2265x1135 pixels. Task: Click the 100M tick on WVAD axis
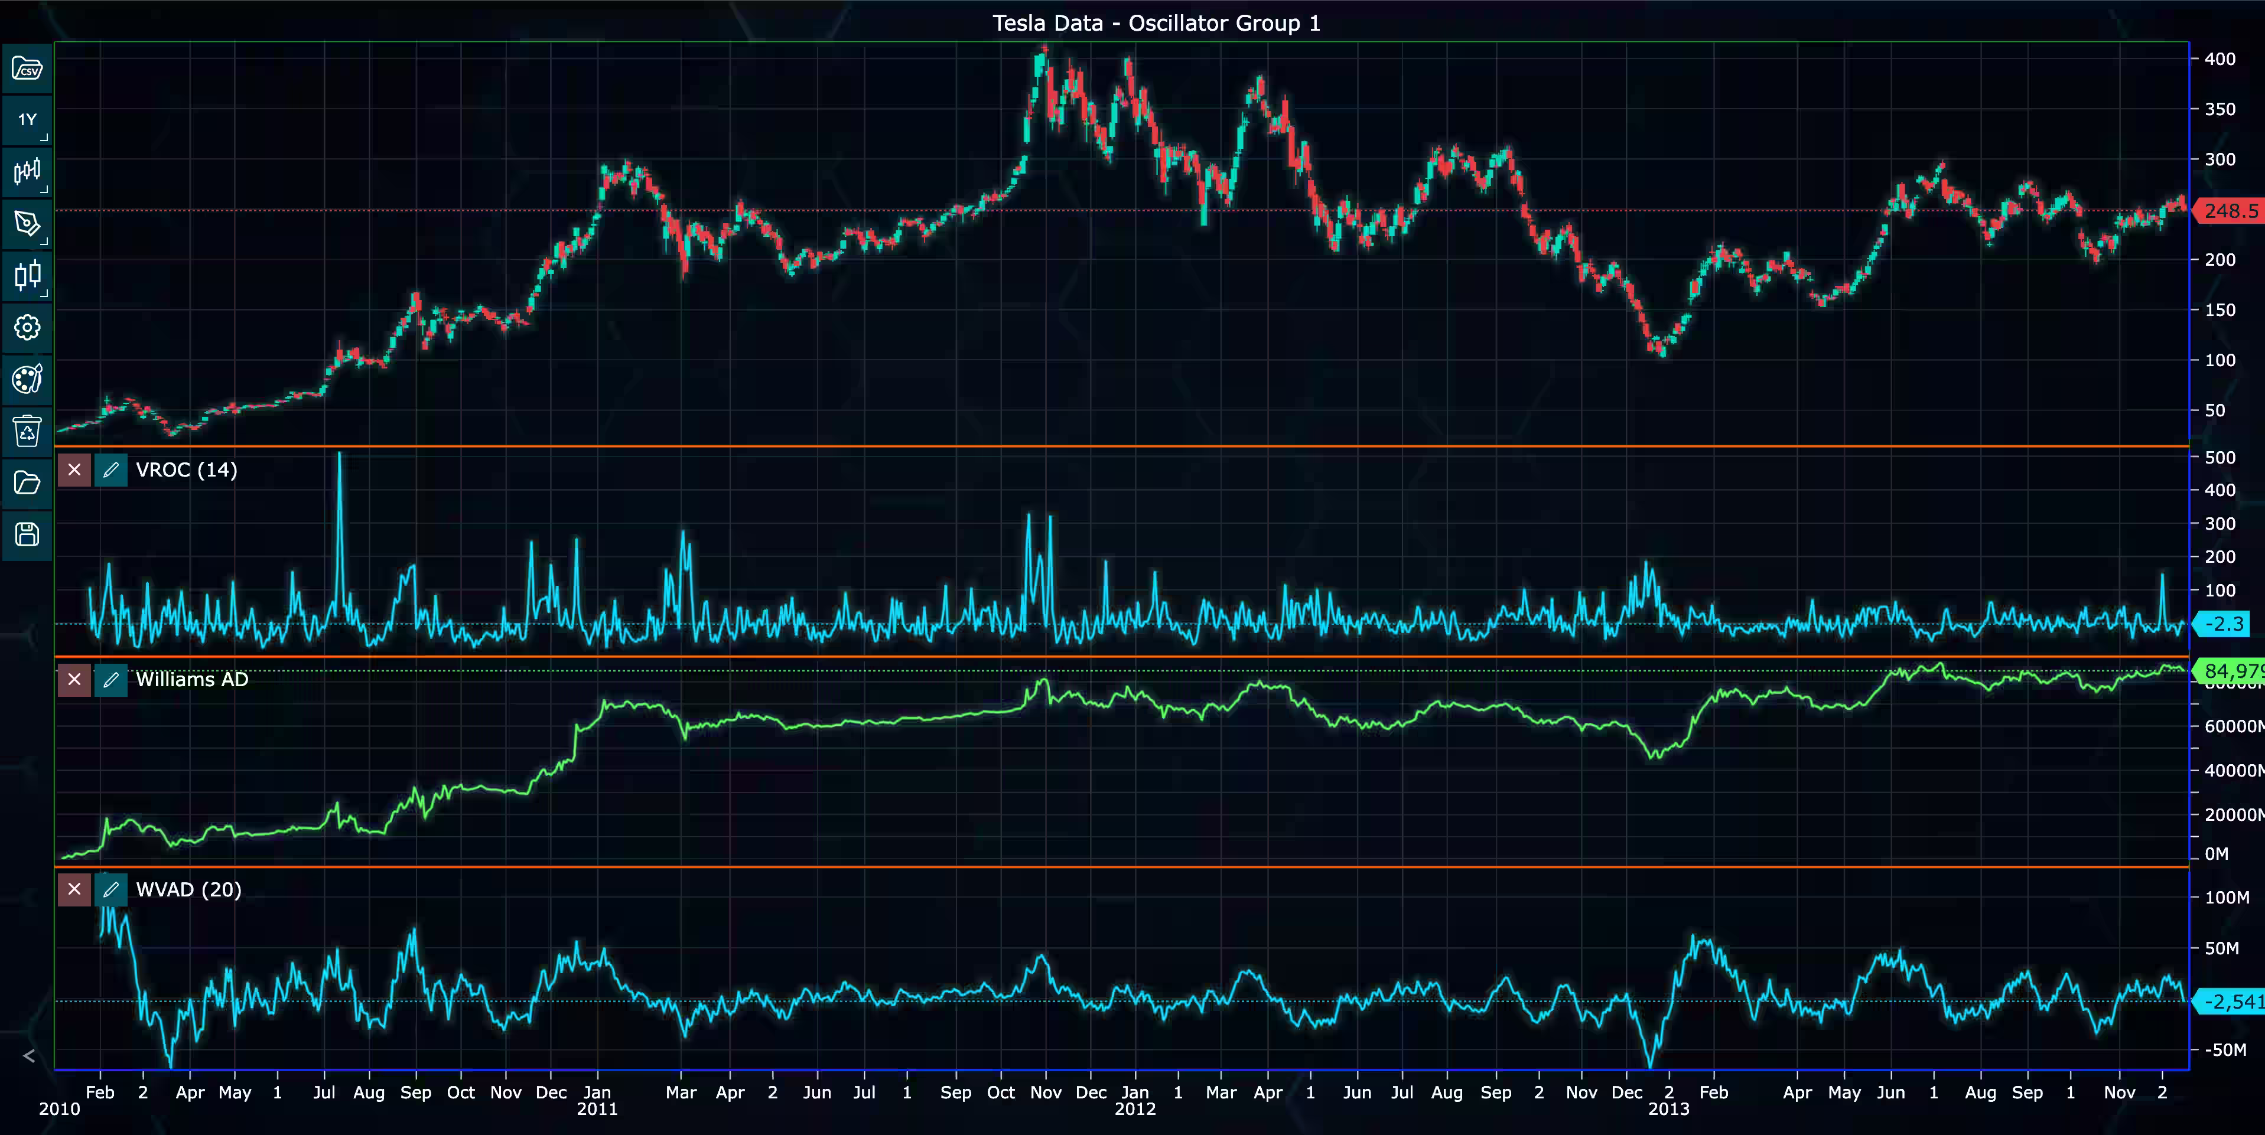2227,898
